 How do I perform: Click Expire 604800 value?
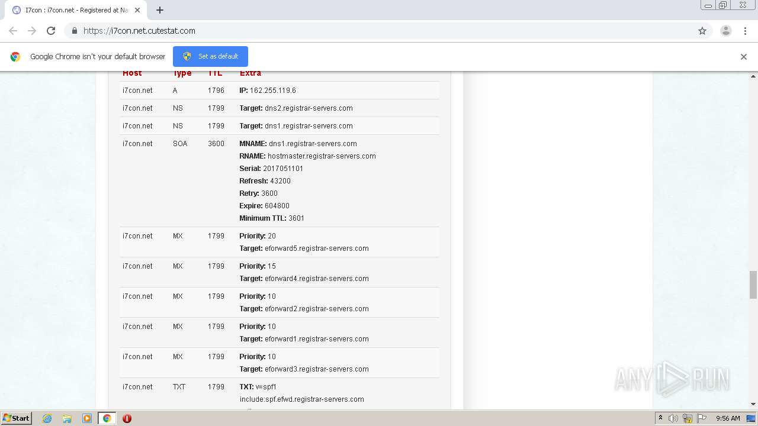pyautogui.click(x=277, y=206)
